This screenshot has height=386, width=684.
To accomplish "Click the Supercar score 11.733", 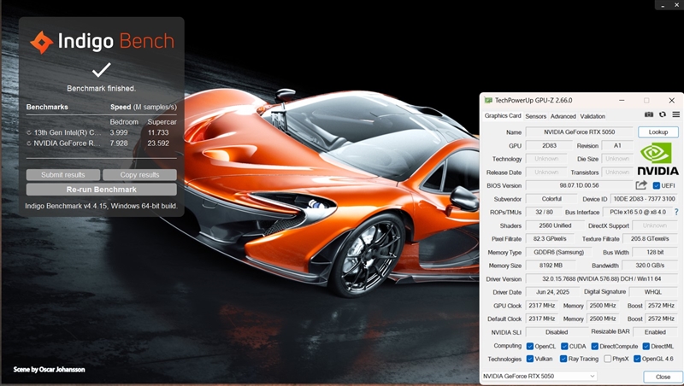I will pyautogui.click(x=158, y=132).
